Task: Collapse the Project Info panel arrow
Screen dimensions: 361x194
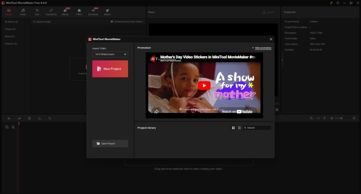Action: [282, 60]
